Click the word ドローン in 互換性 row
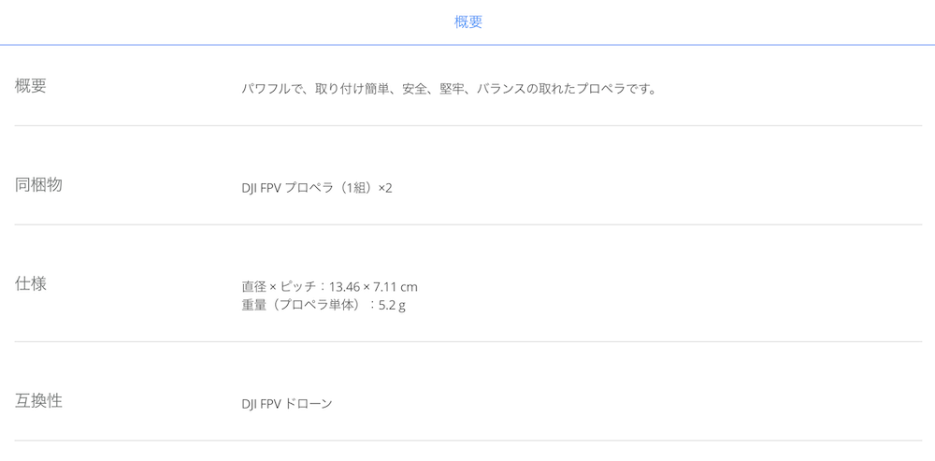Viewport: 935px width, 461px height. pos(309,404)
